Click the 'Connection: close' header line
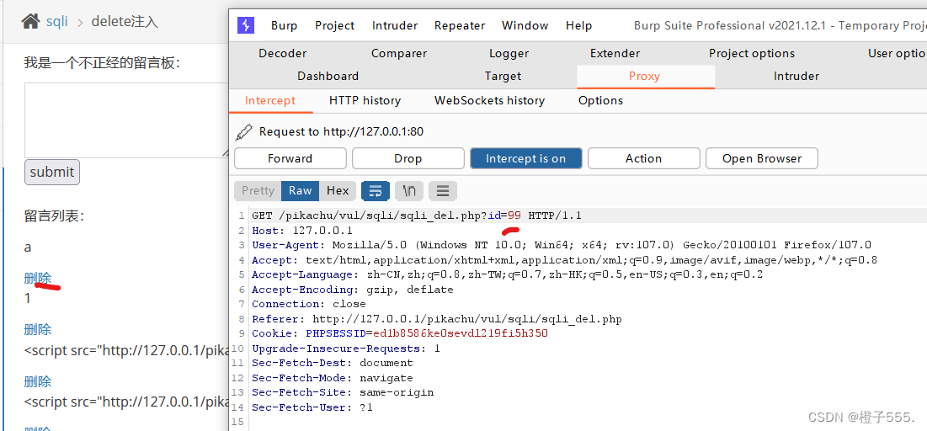This screenshot has height=431, width=927. click(x=309, y=304)
